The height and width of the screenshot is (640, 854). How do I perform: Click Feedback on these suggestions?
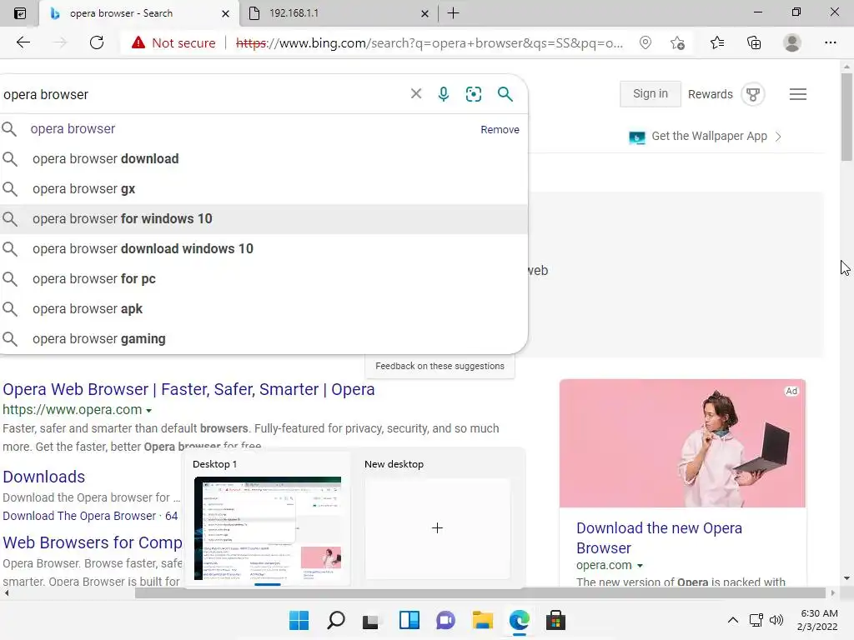pyautogui.click(x=440, y=367)
